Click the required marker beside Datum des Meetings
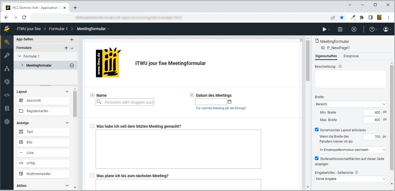Image resolution: width=395 pixels, height=191 pixels. [192, 95]
